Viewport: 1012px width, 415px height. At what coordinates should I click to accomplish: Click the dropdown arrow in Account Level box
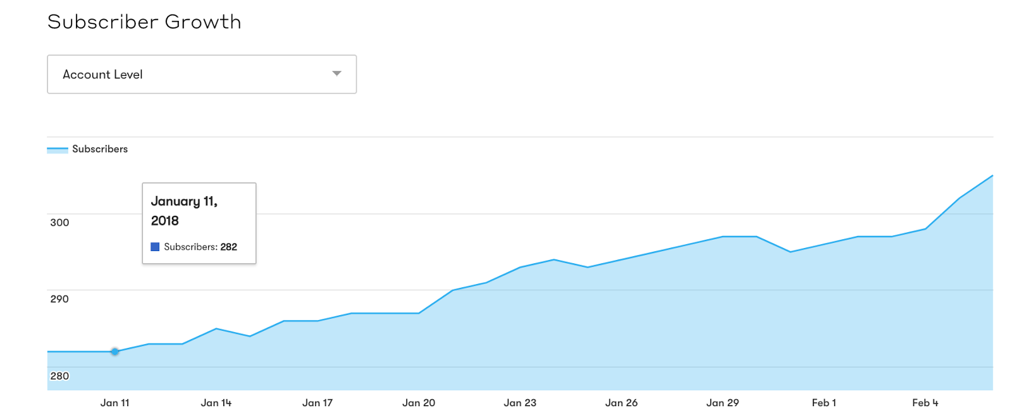[337, 74]
